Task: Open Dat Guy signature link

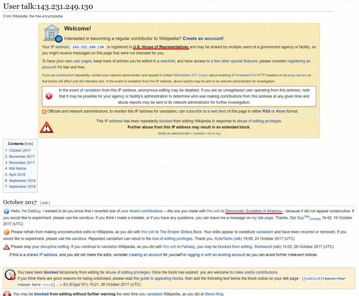Action: (x=297, y=218)
